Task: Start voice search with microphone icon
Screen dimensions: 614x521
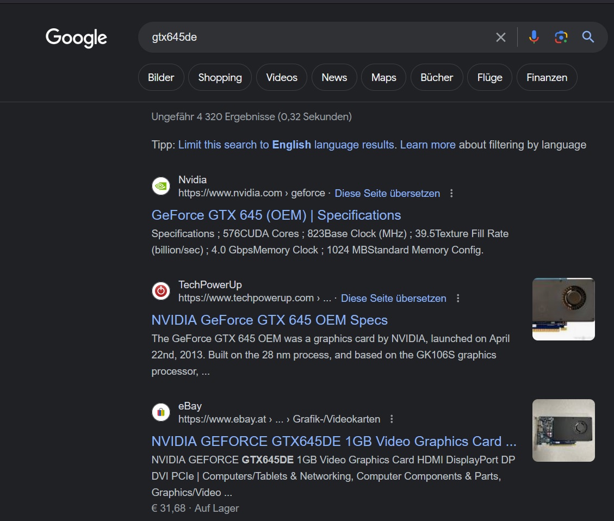Action: 534,37
